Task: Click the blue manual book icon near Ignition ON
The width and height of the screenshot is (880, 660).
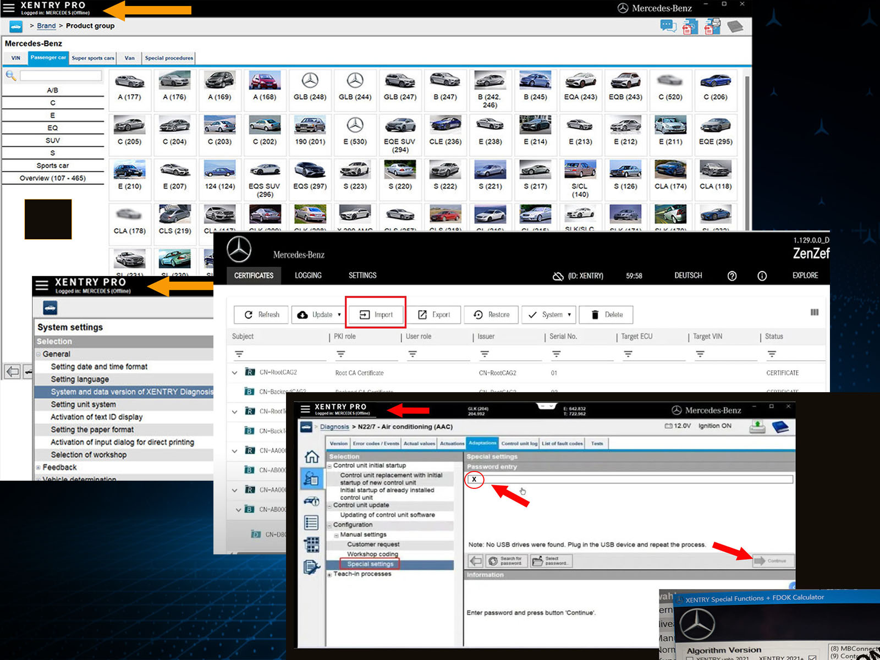Action: 780,427
